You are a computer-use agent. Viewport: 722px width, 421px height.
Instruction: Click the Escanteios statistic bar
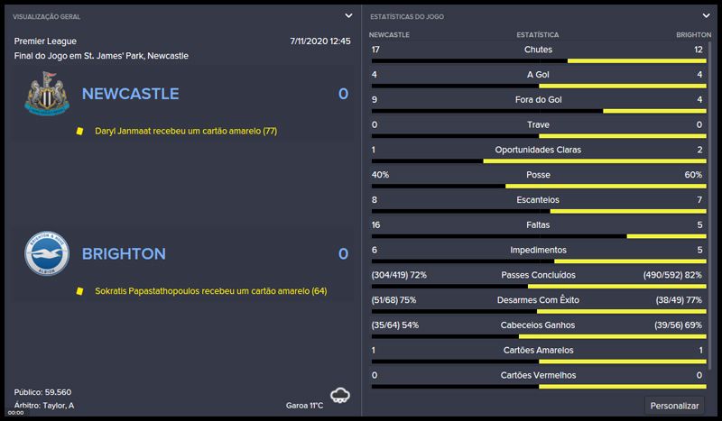click(x=538, y=211)
